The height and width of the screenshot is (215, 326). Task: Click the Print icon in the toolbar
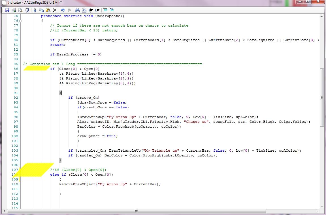[14, 10]
